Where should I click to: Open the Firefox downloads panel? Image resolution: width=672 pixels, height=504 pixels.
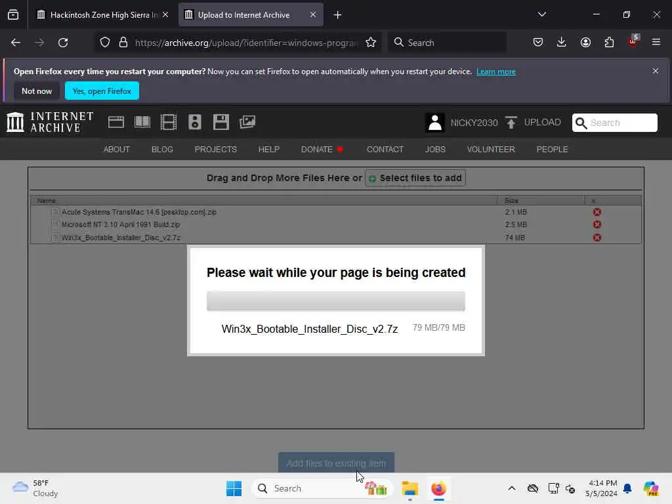(x=562, y=43)
